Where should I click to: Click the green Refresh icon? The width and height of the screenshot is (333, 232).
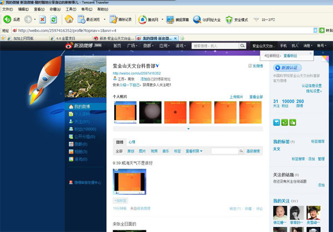pos(53,19)
